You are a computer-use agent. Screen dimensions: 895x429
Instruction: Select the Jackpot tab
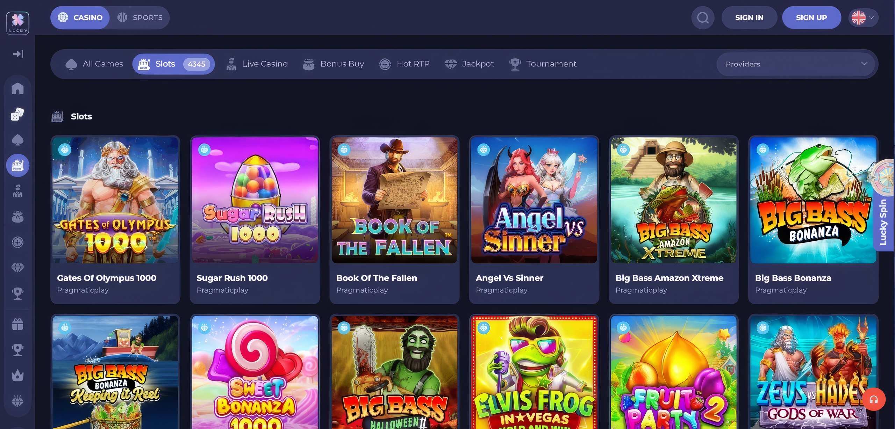(x=469, y=64)
